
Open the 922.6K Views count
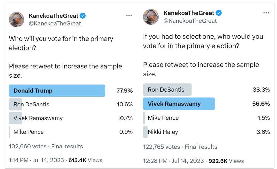[x=226, y=161]
